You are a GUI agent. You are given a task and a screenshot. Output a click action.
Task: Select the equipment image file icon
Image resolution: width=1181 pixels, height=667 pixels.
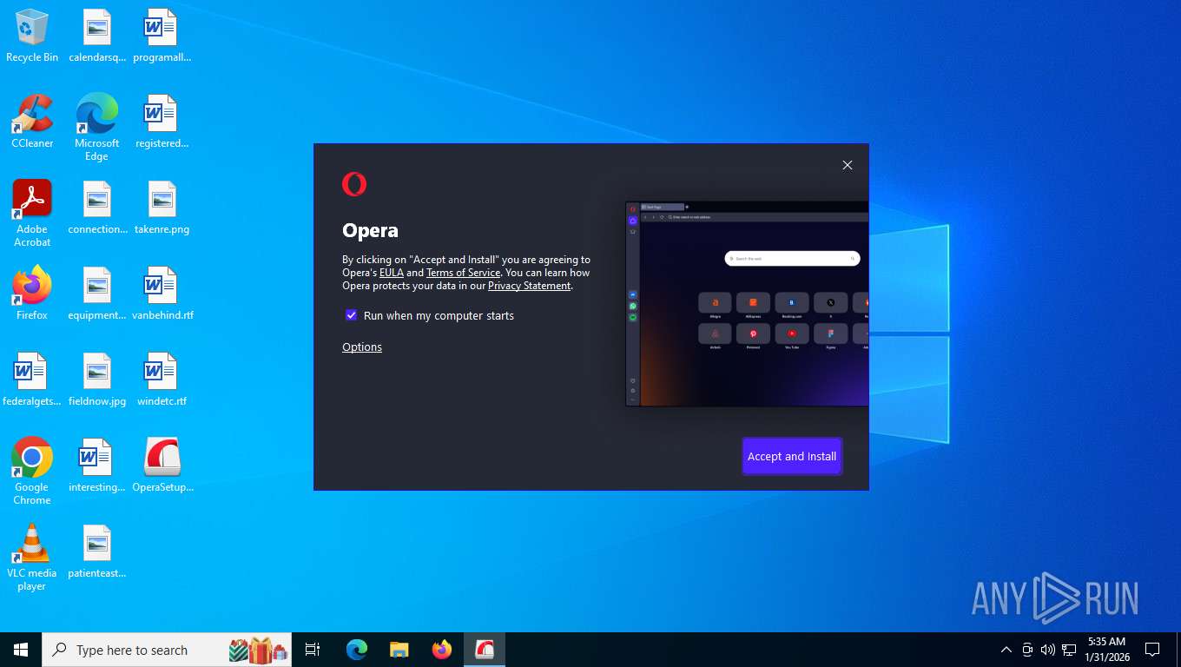point(97,293)
